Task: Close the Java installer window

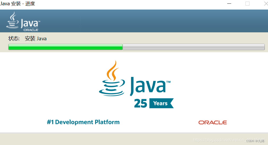Action: (x=266, y=4)
